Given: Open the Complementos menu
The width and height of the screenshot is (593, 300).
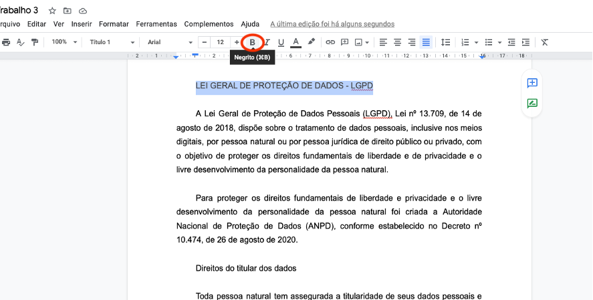Looking at the screenshot, I should tap(209, 24).
